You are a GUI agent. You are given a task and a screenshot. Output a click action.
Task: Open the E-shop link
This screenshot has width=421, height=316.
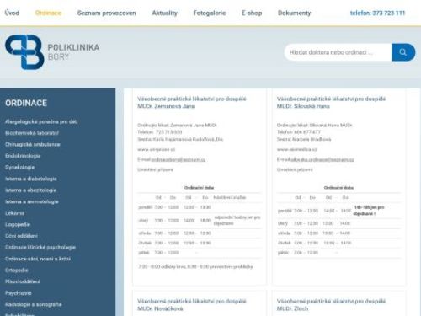[252, 13]
